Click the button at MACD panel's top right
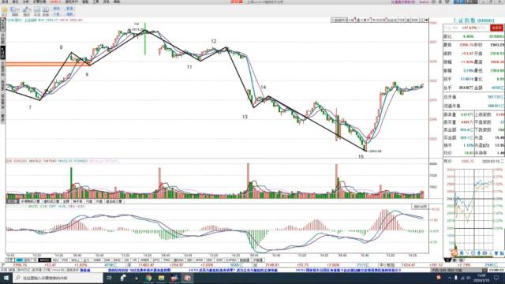 coord(420,207)
